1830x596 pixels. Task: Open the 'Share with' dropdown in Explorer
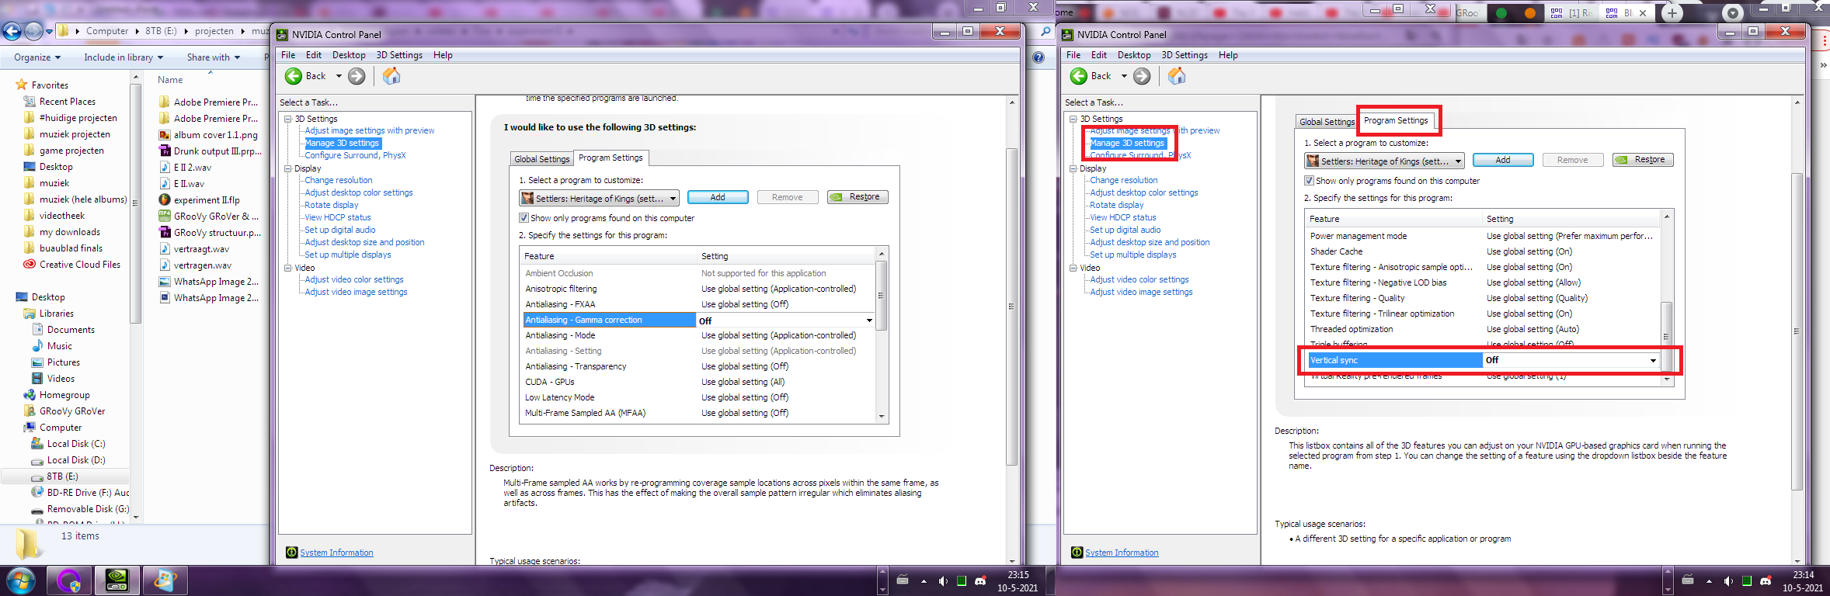pos(214,57)
